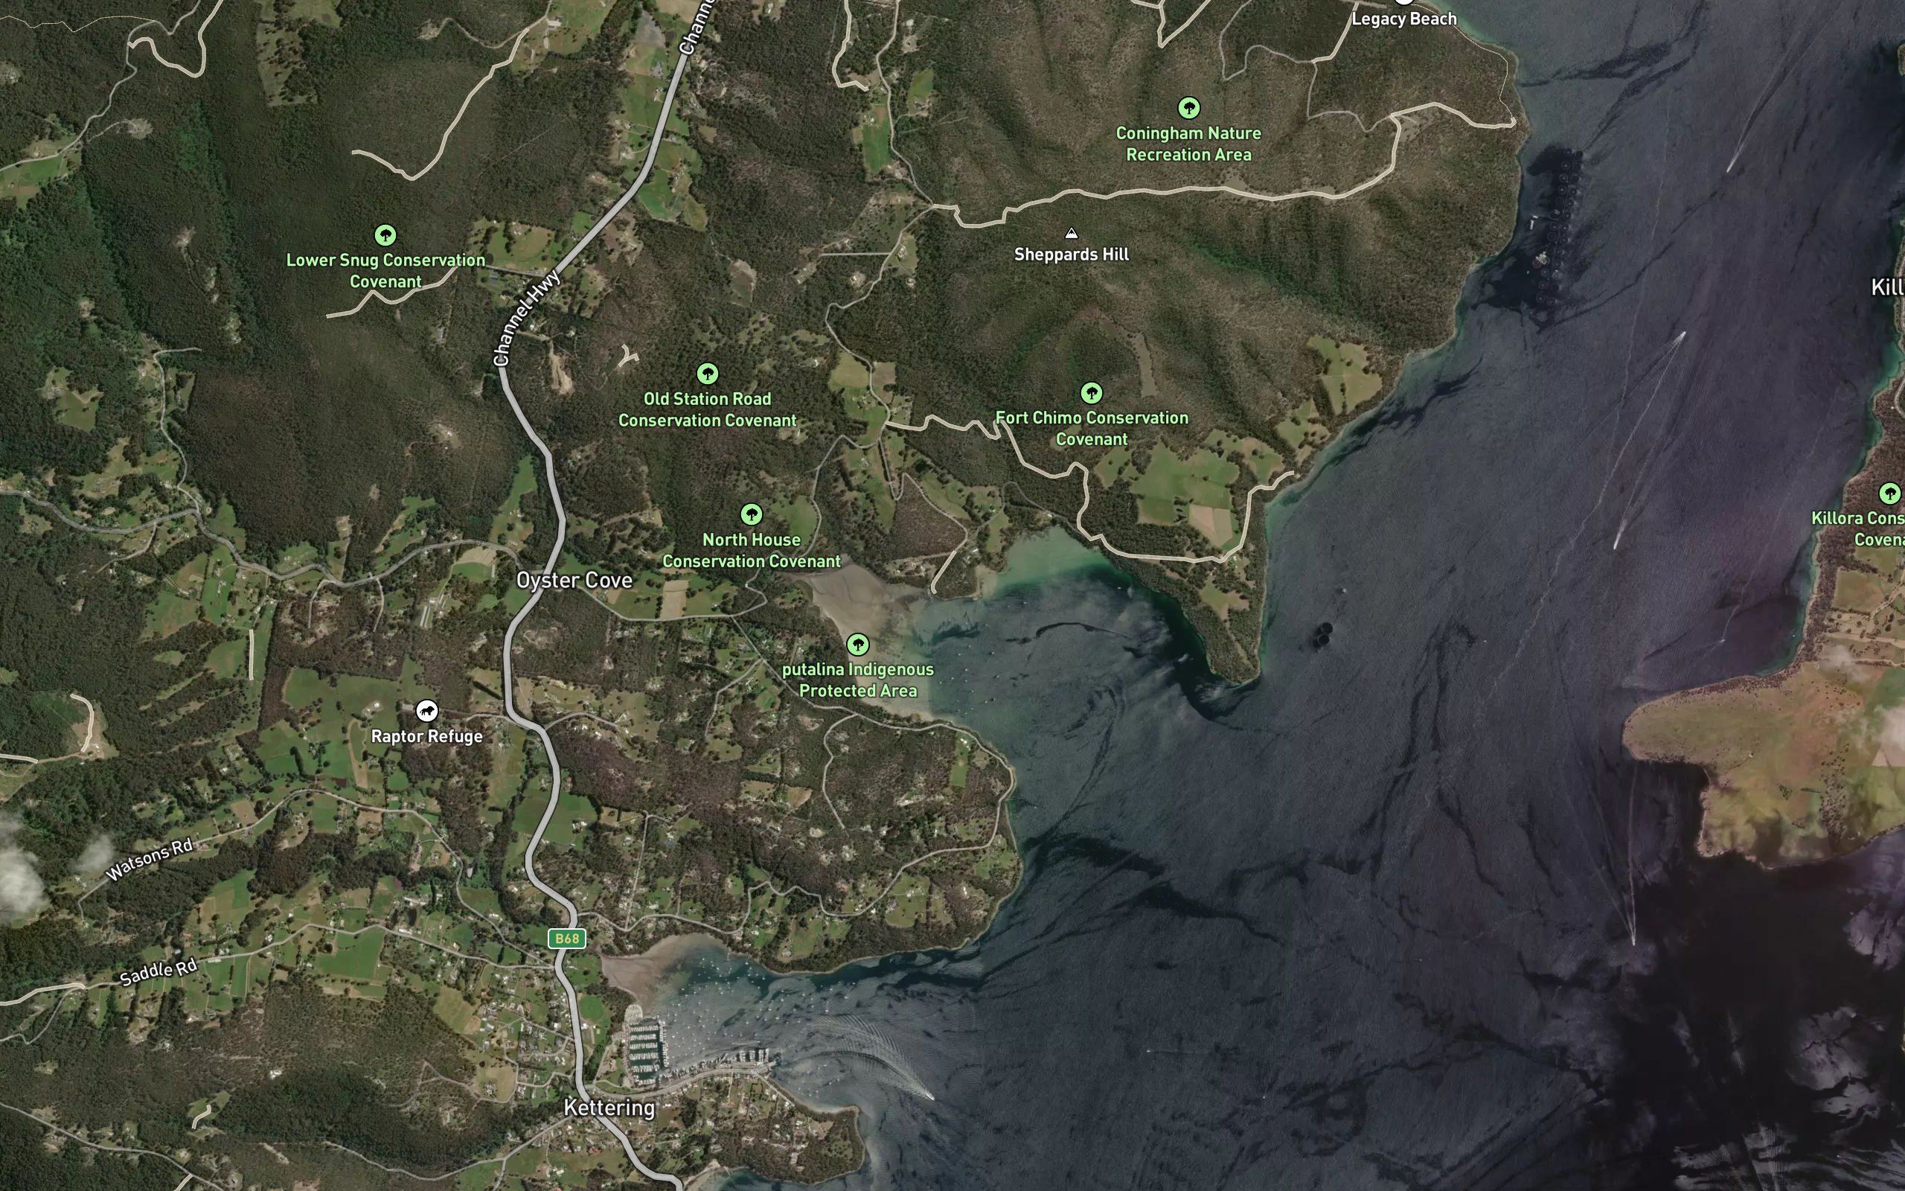The height and width of the screenshot is (1191, 1905).
Task: Click the putalina Indigenous Protected Area icon
Action: (858, 645)
